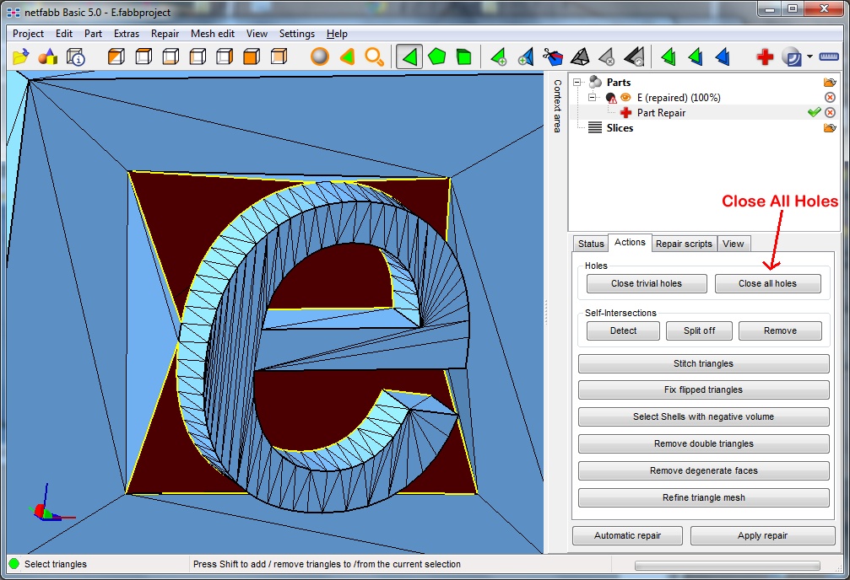Click Detect under Self-Intersections
This screenshot has height=580, width=850.
click(624, 330)
